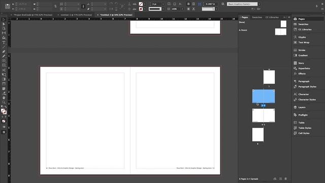Viewport: 325px width, 183px height.
Task: Select the Type tool
Action: tap(4, 43)
